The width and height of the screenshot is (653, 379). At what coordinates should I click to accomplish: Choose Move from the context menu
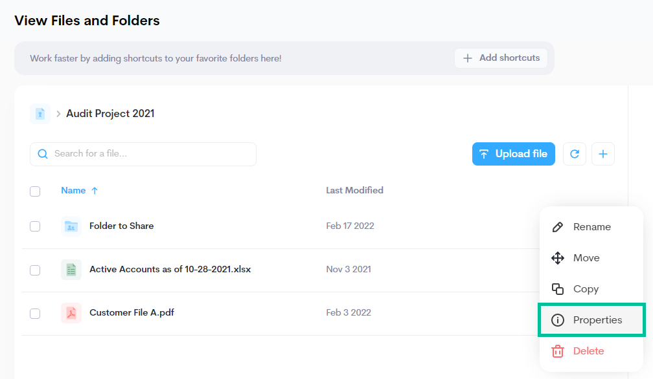pyautogui.click(x=586, y=257)
